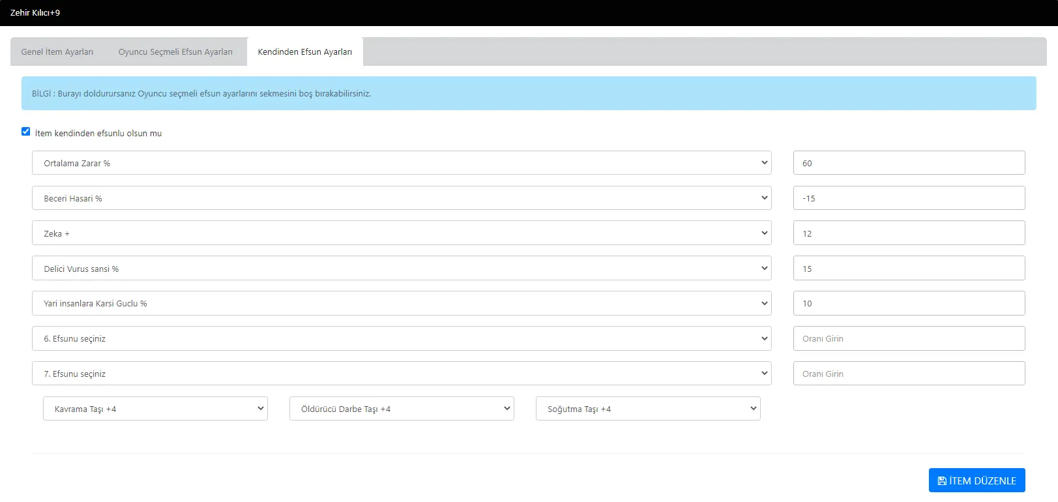Switch to Genel İtem Ayarları tab
The image size is (1058, 502).
(x=57, y=52)
